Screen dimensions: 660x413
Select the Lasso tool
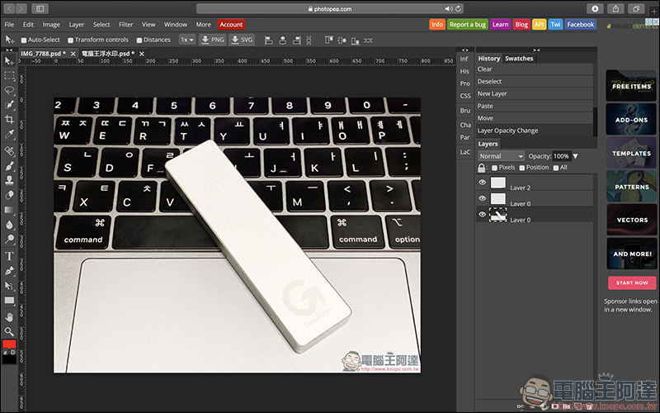(9, 90)
